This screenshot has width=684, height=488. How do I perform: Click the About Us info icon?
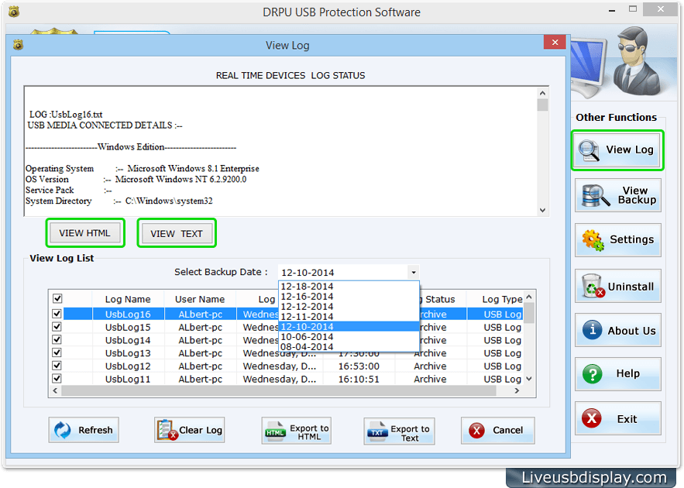tap(593, 330)
